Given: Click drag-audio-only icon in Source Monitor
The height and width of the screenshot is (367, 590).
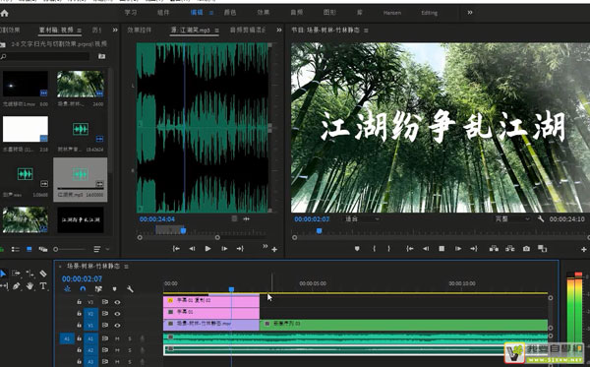Looking at the screenshot, I should coord(246,218).
